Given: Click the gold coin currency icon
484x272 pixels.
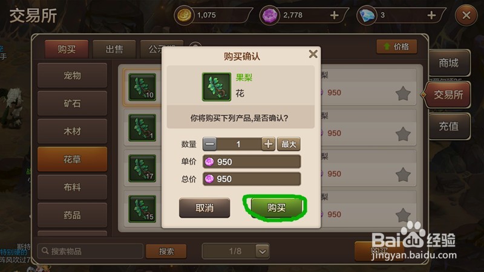Looking at the screenshot, I should (x=185, y=15).
